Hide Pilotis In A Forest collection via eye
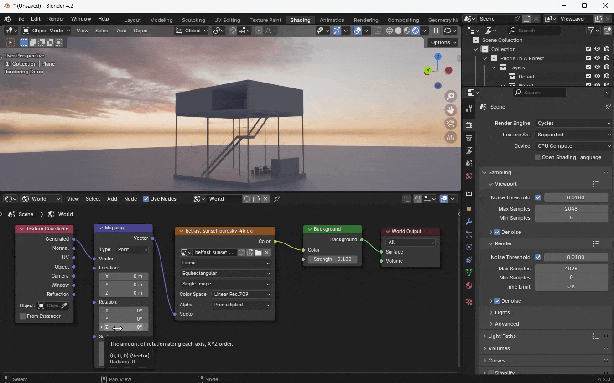Screen dimensions: 614x383 coord(597,58)
